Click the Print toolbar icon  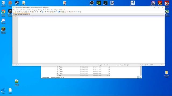pyautogui.click(x=26, y=12)
